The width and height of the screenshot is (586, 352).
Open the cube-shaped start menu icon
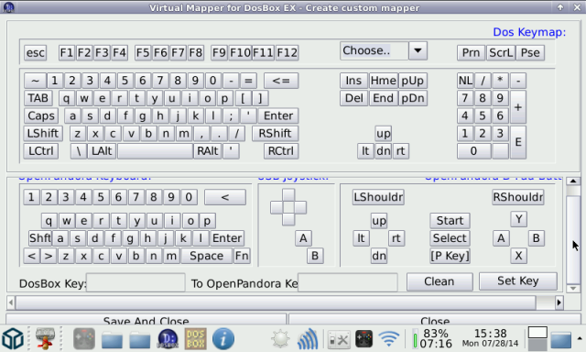pos(13,339)
